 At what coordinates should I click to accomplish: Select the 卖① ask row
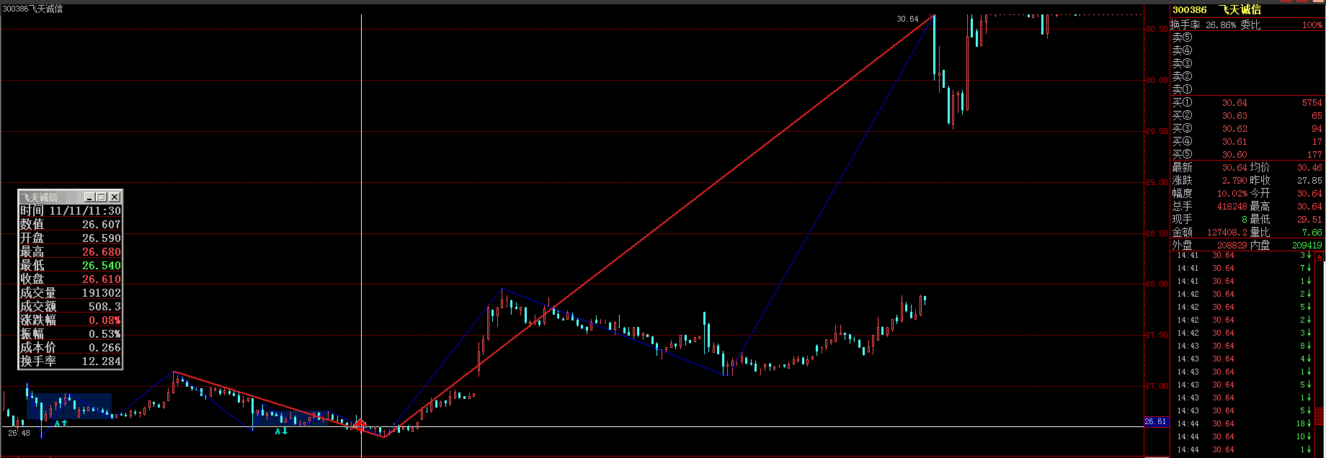[1247, 89]
